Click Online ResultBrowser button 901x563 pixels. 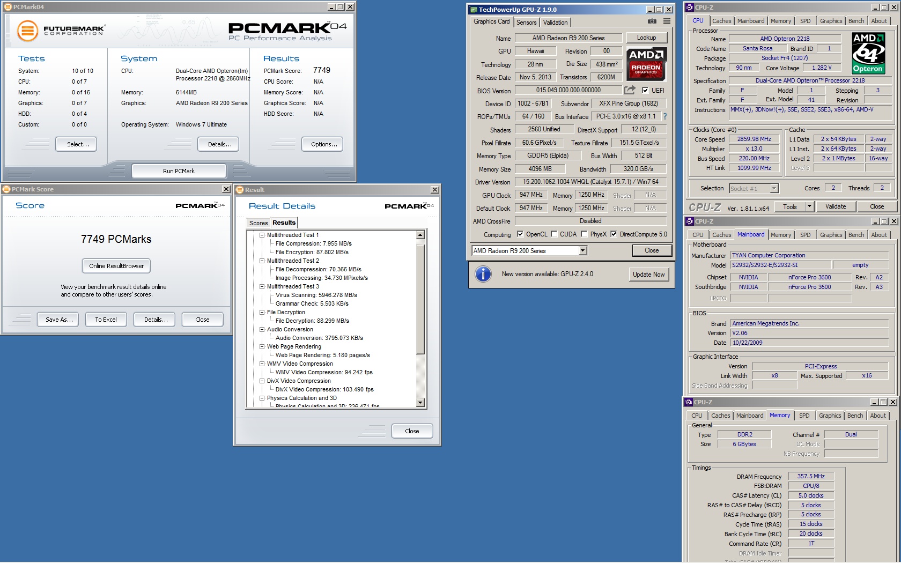tap(116, 266)
